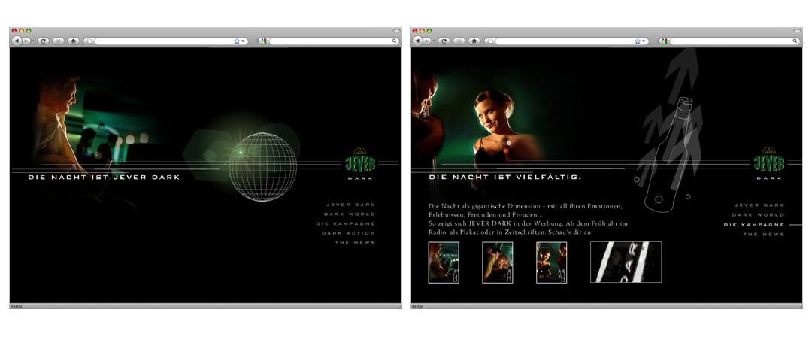Open DARK WORLD menu item in left window
812x352 pixels.
click(x=350, y=214)
